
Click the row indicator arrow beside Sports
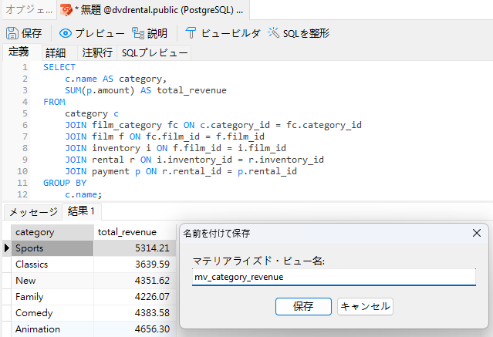pos(7,248)
